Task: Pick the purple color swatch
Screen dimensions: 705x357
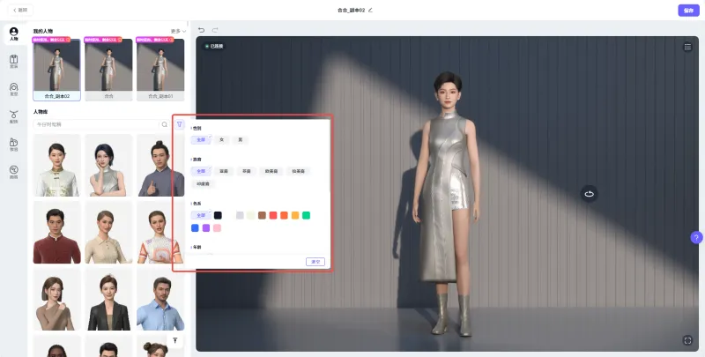Action: coord(206,228)
